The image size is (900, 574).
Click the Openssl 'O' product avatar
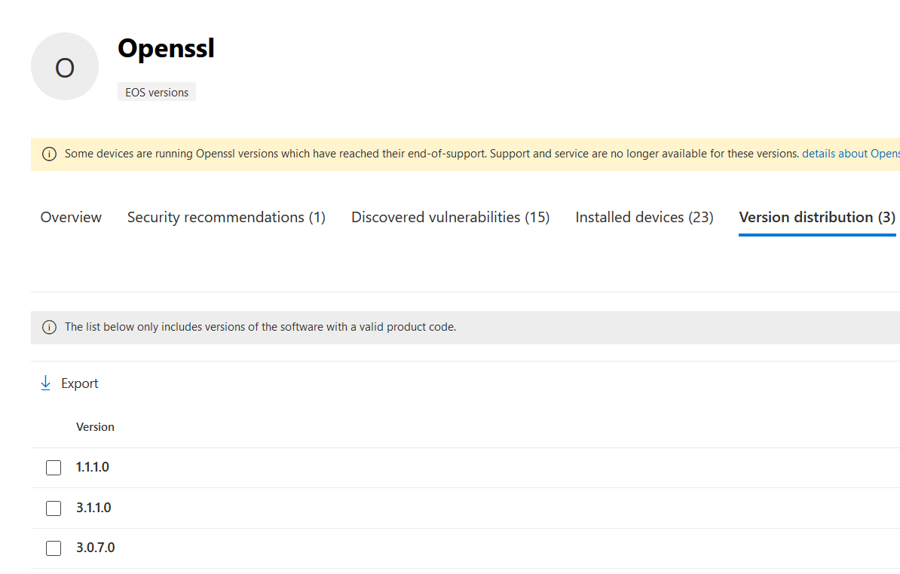[65, 66]
